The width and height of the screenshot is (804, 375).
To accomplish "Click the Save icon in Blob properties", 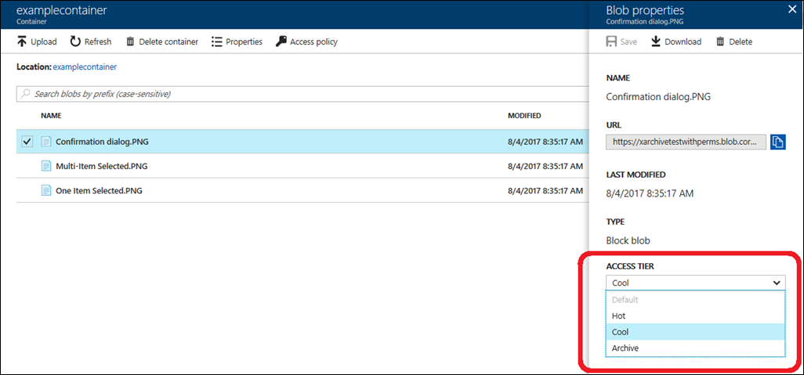I will pyautogui.click(x=612, y=41).
